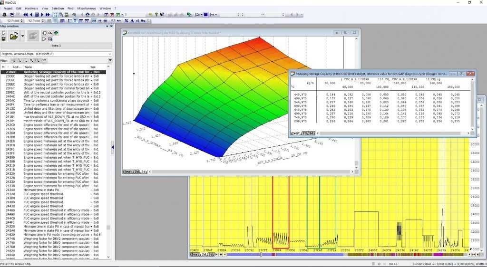Click the delta absolute difference icon
This screenshot has width=487, height=267.
pos(132,21)
